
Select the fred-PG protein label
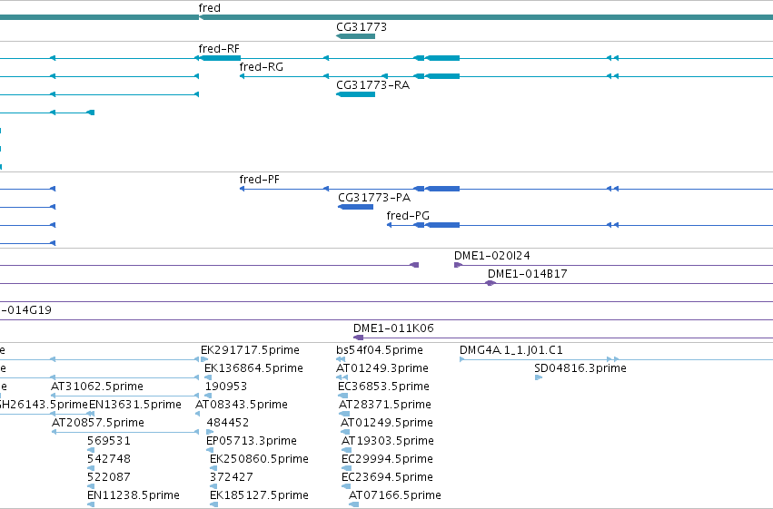click(x=408, y=216)
